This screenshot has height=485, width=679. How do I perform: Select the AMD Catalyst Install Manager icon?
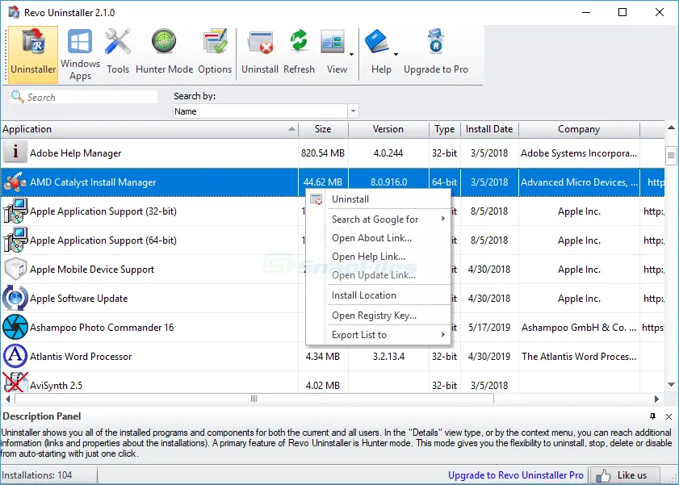(x=15, y=182)
